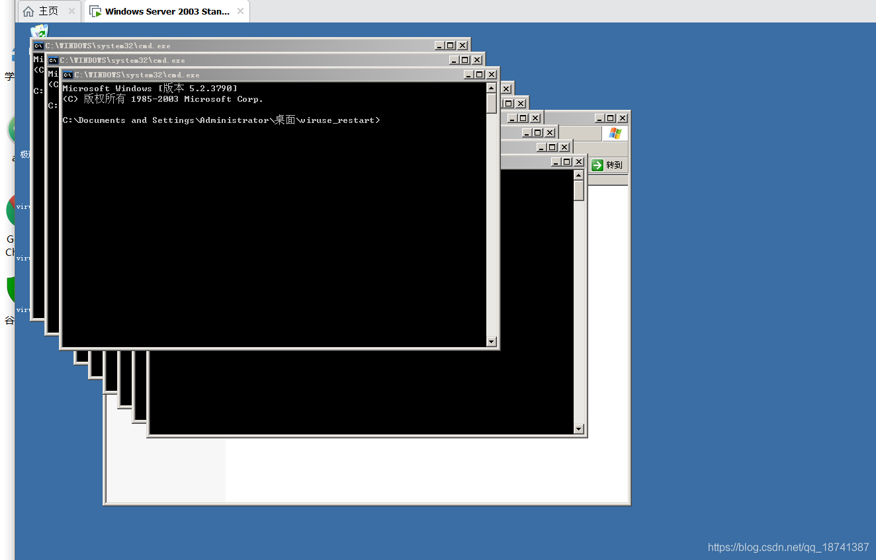Click the Microsoft Windows version line text
Viewport: 876px width, 560px height.
pyautogui.click(x=150, y=88)
